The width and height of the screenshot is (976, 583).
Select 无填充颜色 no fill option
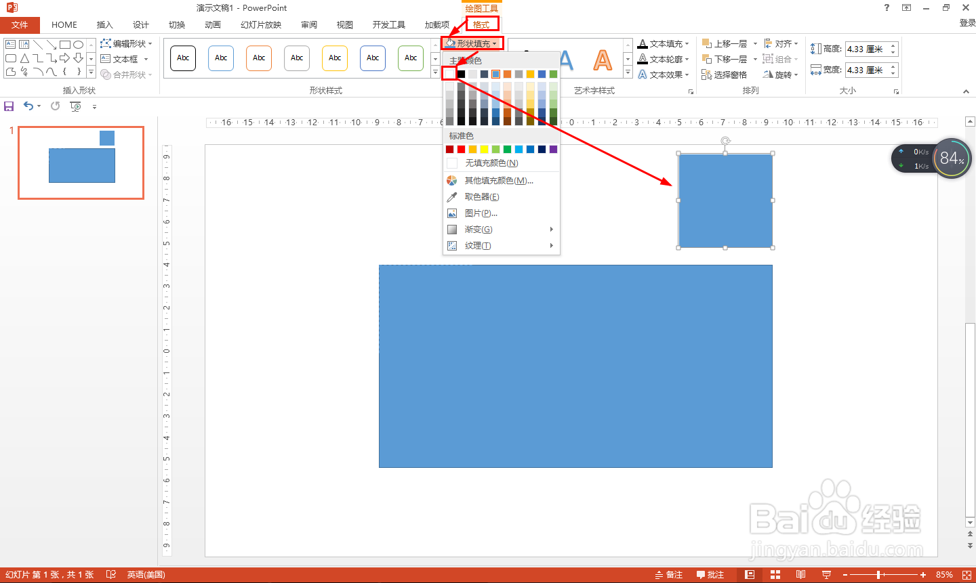(x=502, y=163)
